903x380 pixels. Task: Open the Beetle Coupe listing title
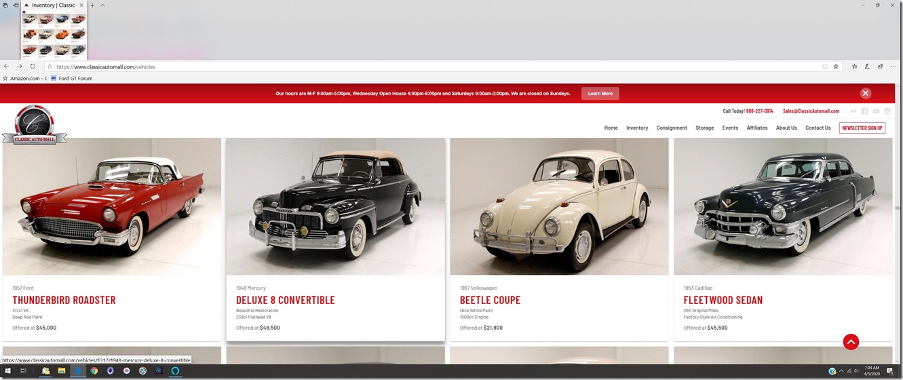[x=490, y=300]
